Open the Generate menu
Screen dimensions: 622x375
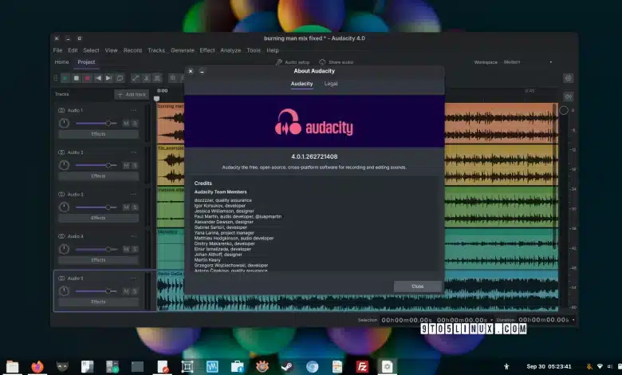click(x=183, y=50)
